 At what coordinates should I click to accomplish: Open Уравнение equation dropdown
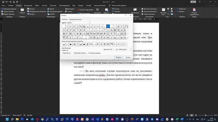[182, 9]
